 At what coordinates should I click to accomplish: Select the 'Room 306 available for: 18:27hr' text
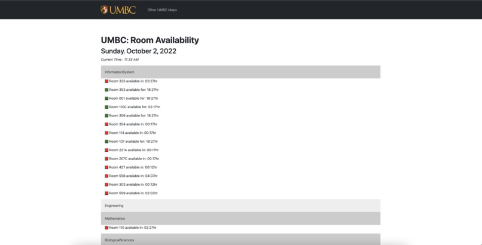click(134, 115)
